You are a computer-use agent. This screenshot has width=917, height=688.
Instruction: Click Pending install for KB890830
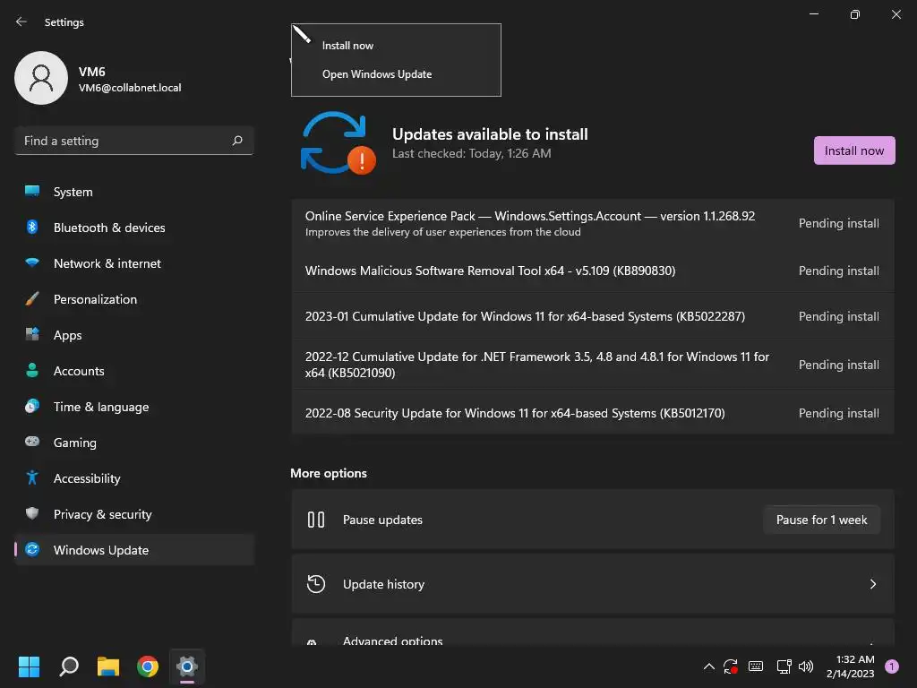point(838,271)
